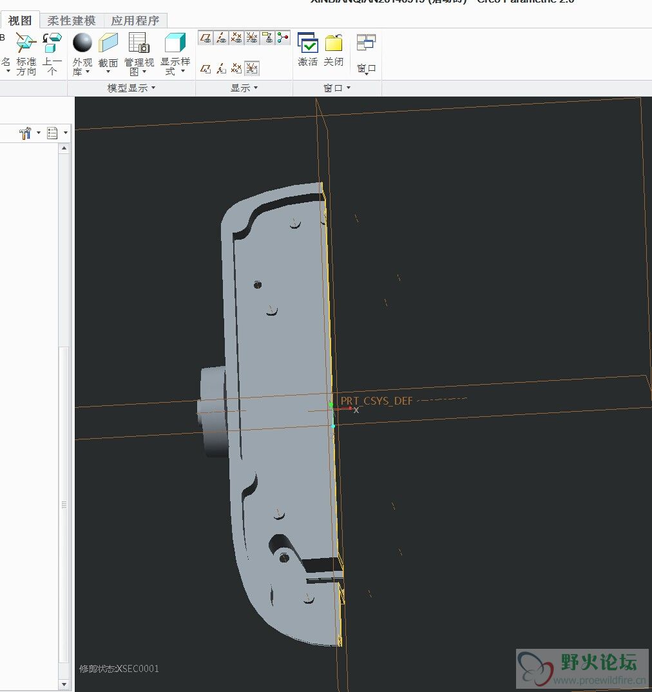The height and width of the screenshot is (692, 652).
Task: Toggle annotation display button
Action: 267,38
